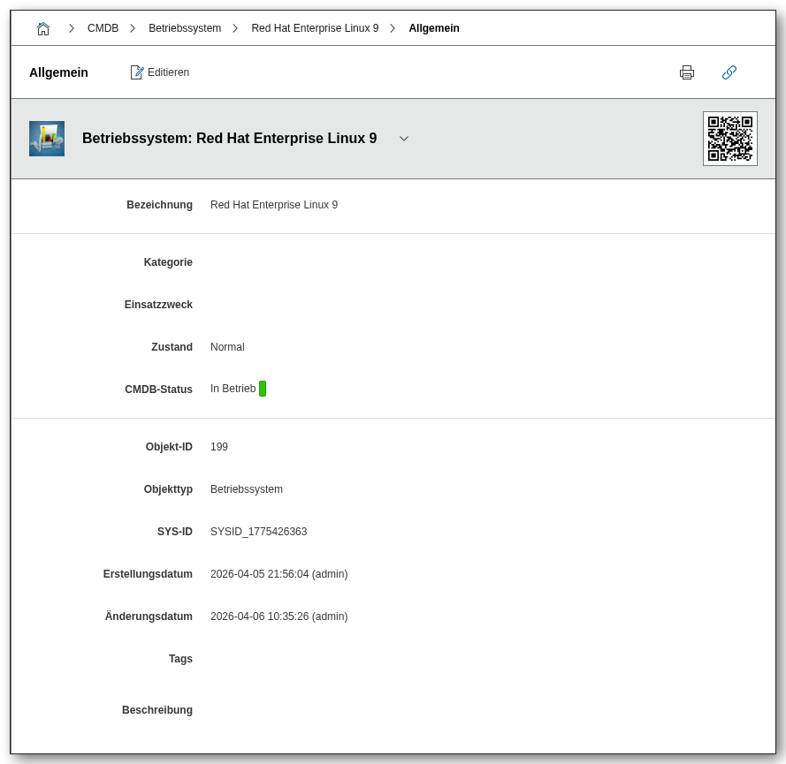Viewport: 786px width, 764px height.
Task: Click the breadcrumb chevron after Betriebssystem
Action: coord(235,28)
